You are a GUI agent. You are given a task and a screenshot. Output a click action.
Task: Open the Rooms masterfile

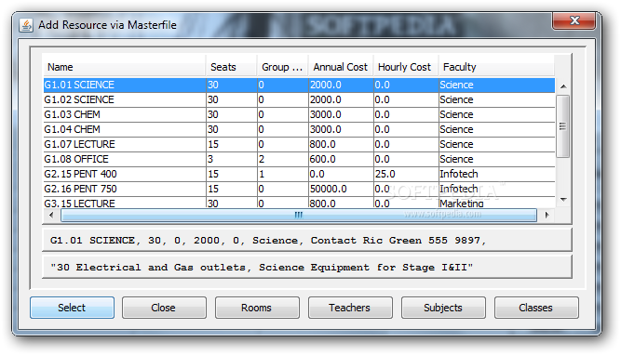point(257,308)
